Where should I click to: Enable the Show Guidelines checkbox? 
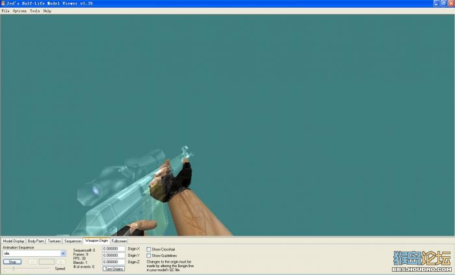point(149,256)
